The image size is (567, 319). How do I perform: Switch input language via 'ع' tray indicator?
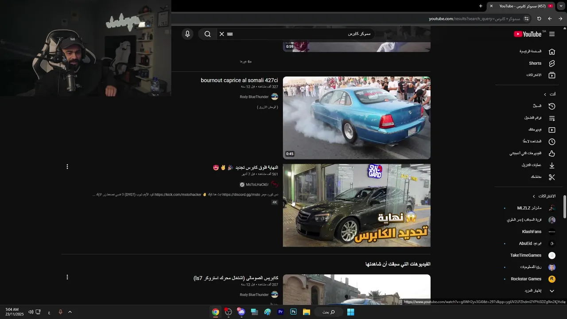49,312
